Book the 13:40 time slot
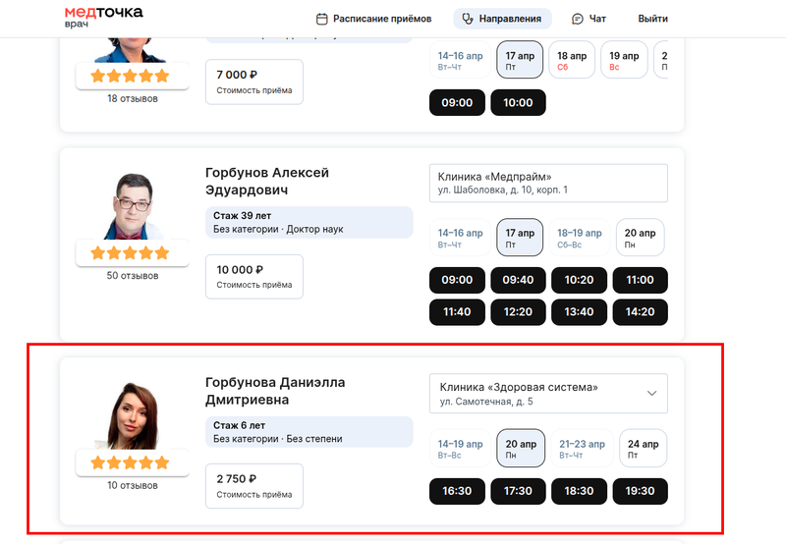 [580, 312]
